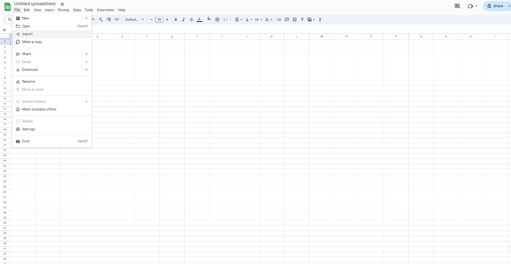Click the search menus magnifier icon
Viewport: 511px width, 264px height.
(10, 20)
